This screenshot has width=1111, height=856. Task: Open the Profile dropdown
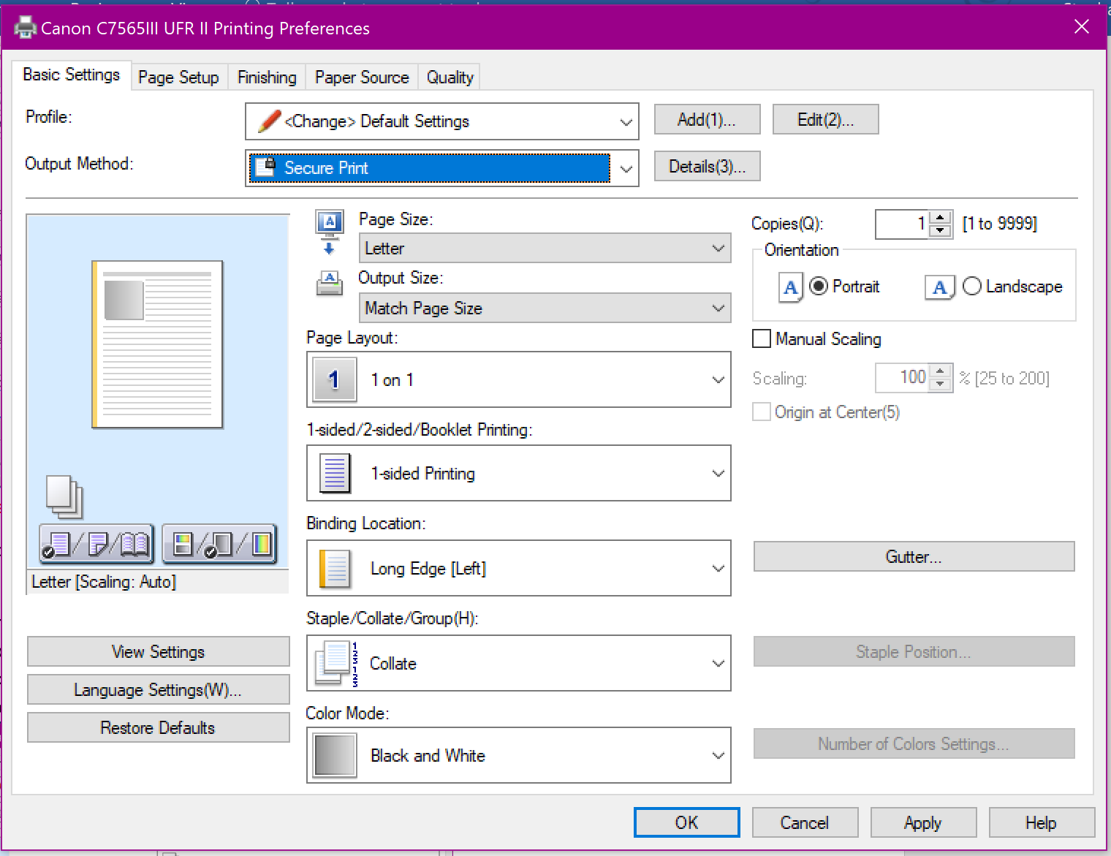click(442, 121)
